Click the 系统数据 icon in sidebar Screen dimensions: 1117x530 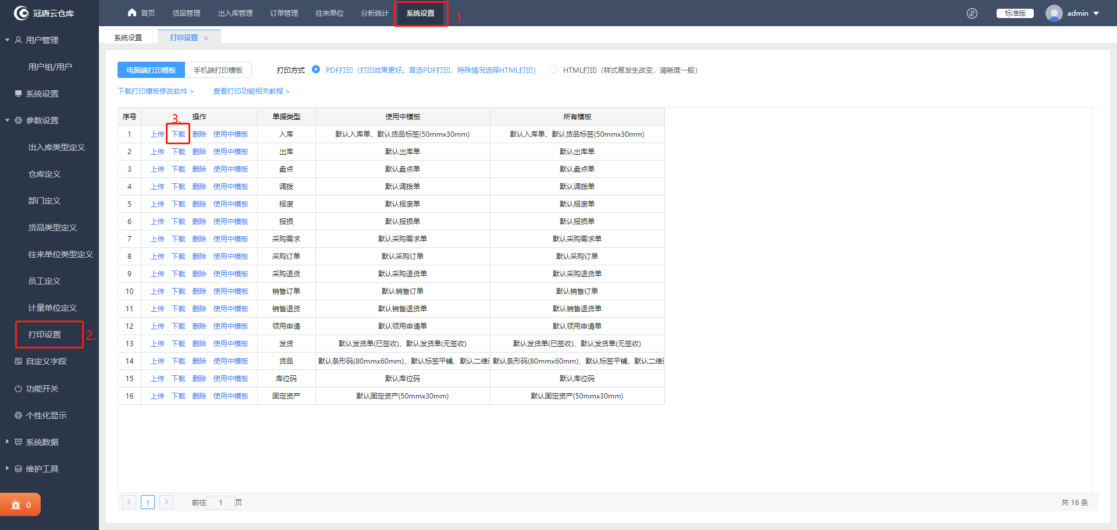coord(19,442)
